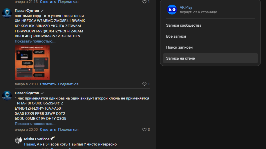Image resolution: width=266 pixels, height=149 pixels.
Task: Share the topmost comment from 21:13
Action: [x=68, y=2]
